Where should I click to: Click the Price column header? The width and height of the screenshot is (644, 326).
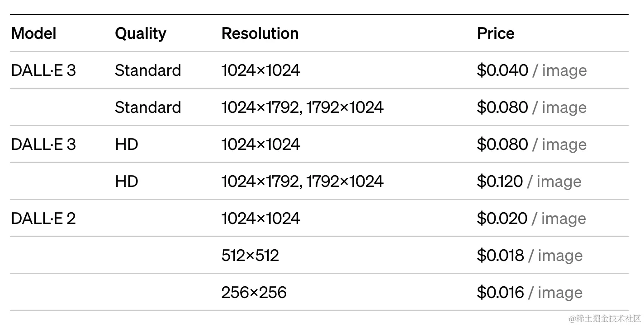point(496,33)
